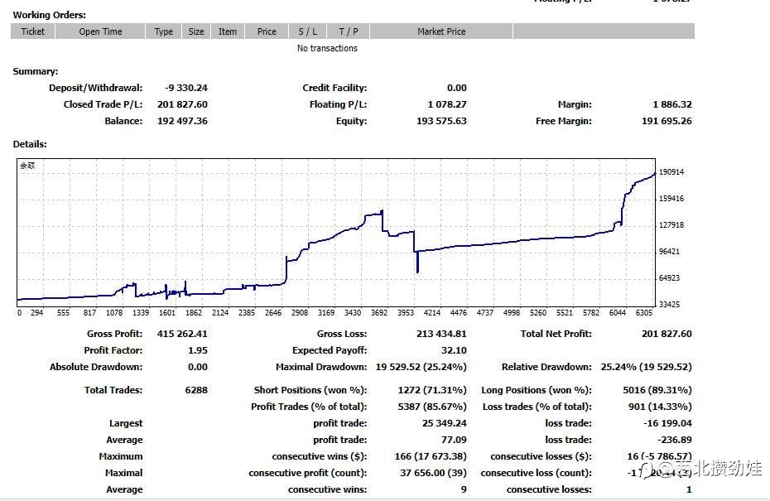770x501 pixels.
Task: Select Gross Loss value 213 434.81
Action: [441, 334]
